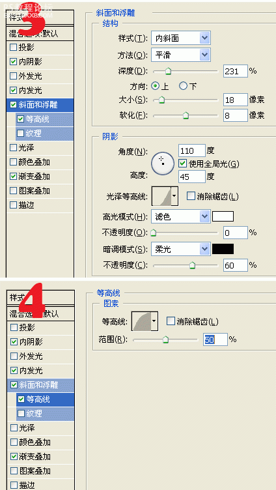Select the dark-highlighted 等高线 style entry
Image resolution: width=276 pixels, height=490 pixels.
point(45,399)
